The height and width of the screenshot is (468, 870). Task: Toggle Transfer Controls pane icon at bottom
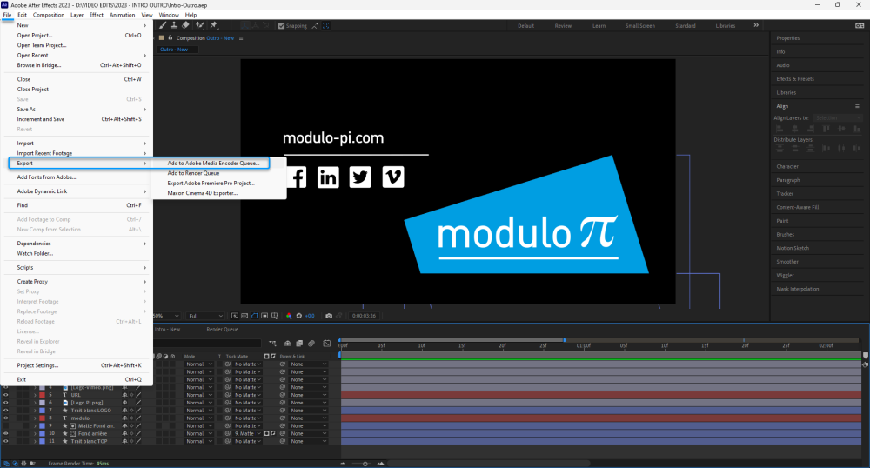pos(15,463)
